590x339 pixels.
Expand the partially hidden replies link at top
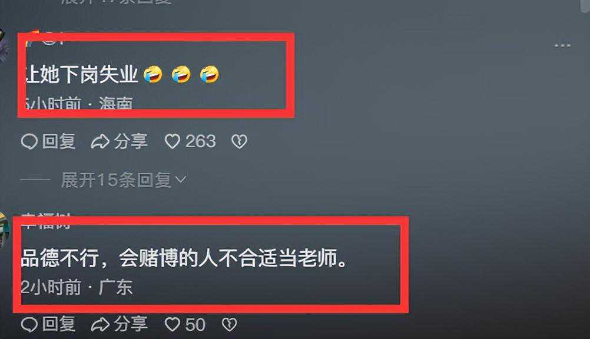point(117,2)
